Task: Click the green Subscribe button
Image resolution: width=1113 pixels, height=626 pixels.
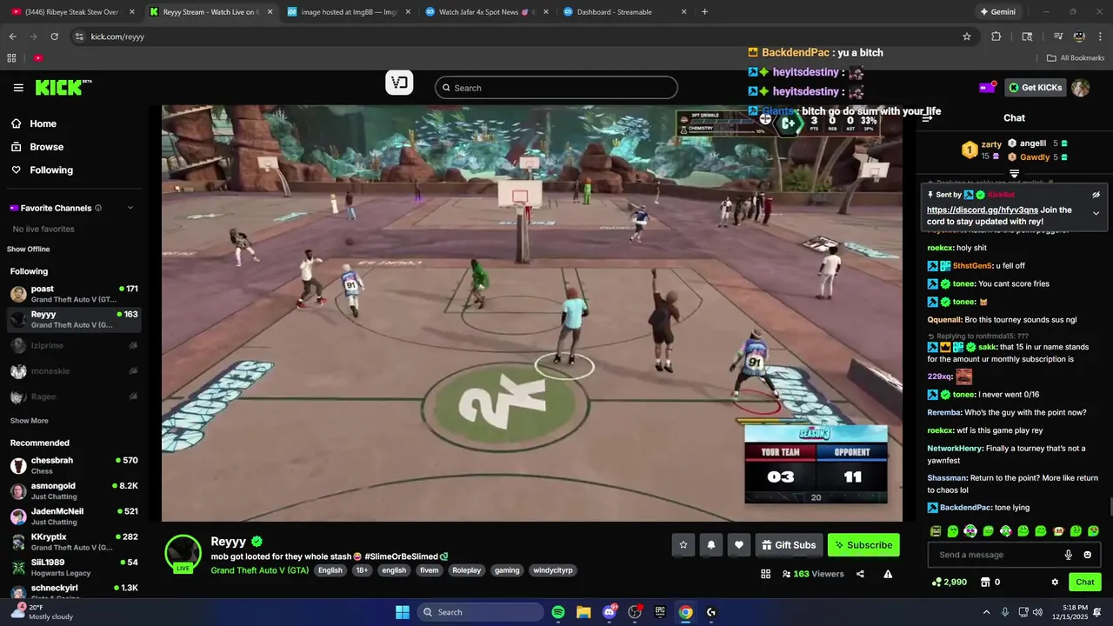Action: tap(863, 545)
